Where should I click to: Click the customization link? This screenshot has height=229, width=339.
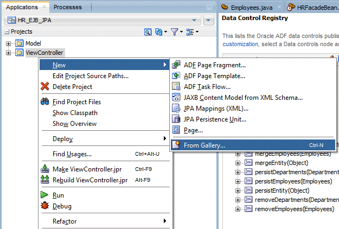[240, 44]
